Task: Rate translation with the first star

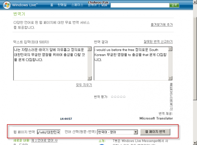Action: (x=112, y=97)
